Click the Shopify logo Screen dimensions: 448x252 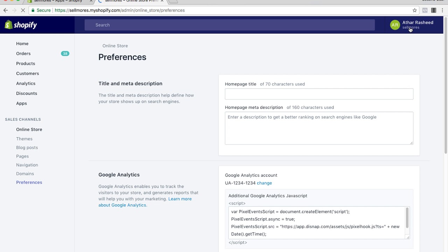(x=21, y=25)
